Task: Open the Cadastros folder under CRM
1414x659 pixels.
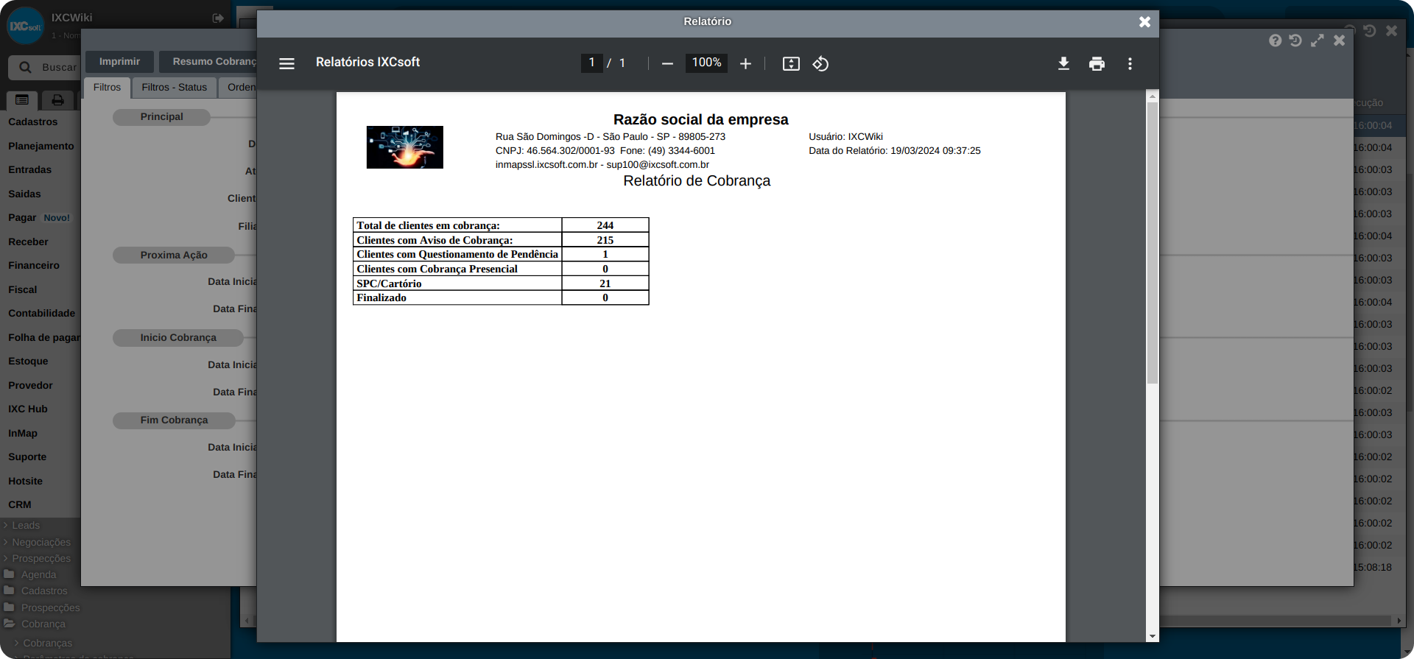Action: (36, 591)
